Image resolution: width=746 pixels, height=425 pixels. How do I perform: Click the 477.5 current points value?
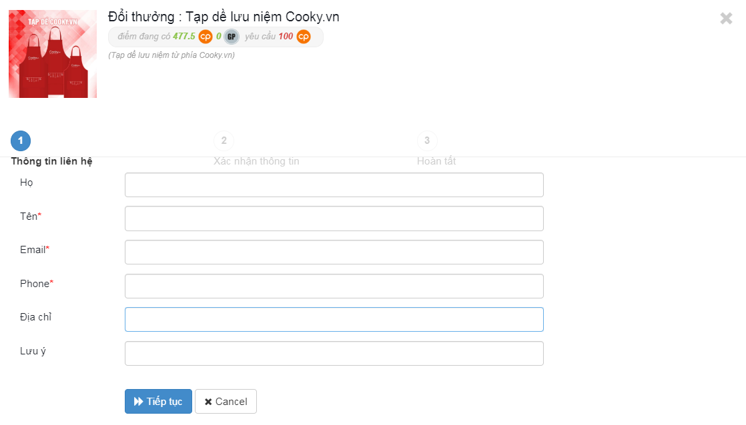pos(184,36)
